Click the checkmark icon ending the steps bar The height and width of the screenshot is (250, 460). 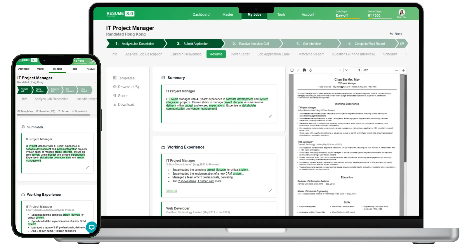point(402,44)
